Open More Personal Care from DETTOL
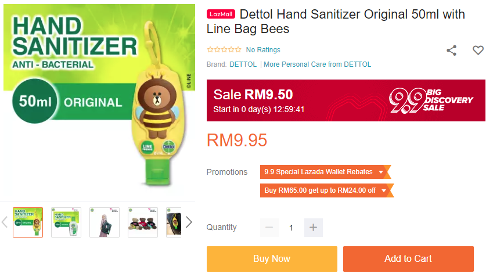Image resolution: width=493 pixels, height=277 pixels. (x=317, y=64)
